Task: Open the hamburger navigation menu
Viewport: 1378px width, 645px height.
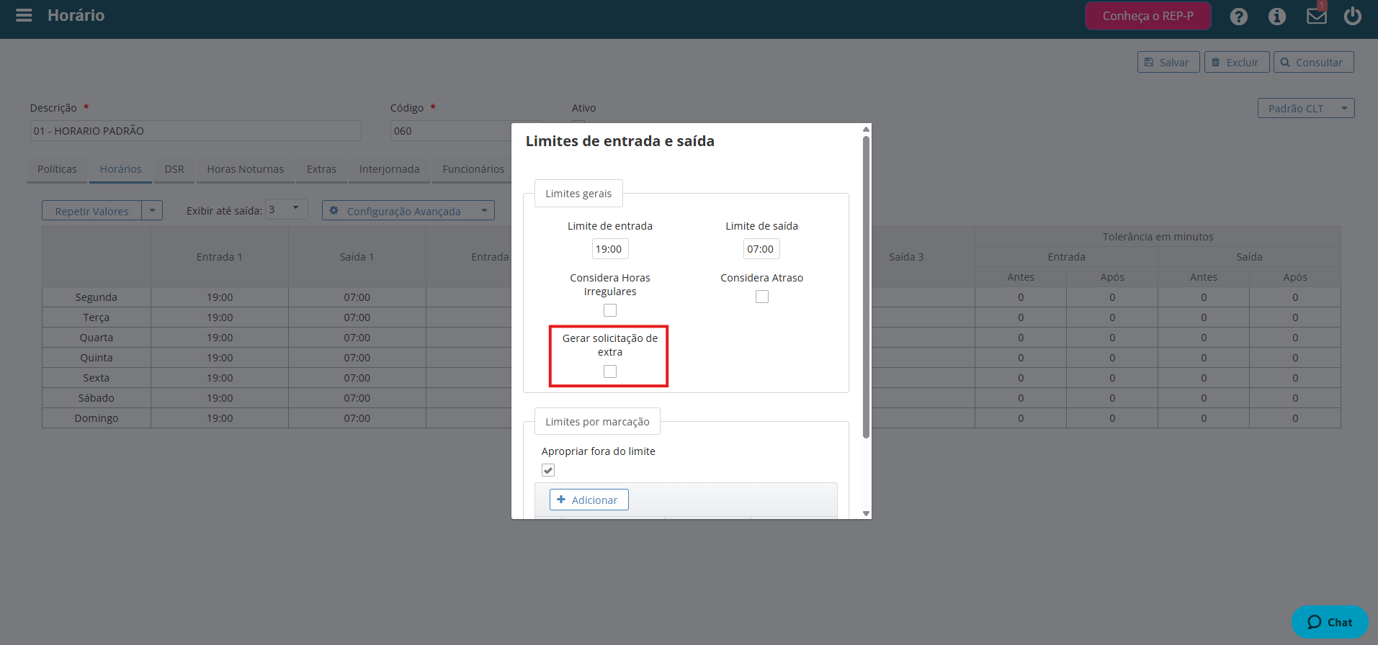Action: [24, 15]
